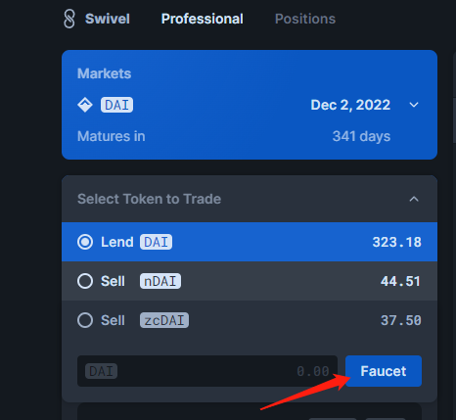Click the Swivel infinity logo icon
The width and height of the screenshot is (456, 420).
point(69,19)
